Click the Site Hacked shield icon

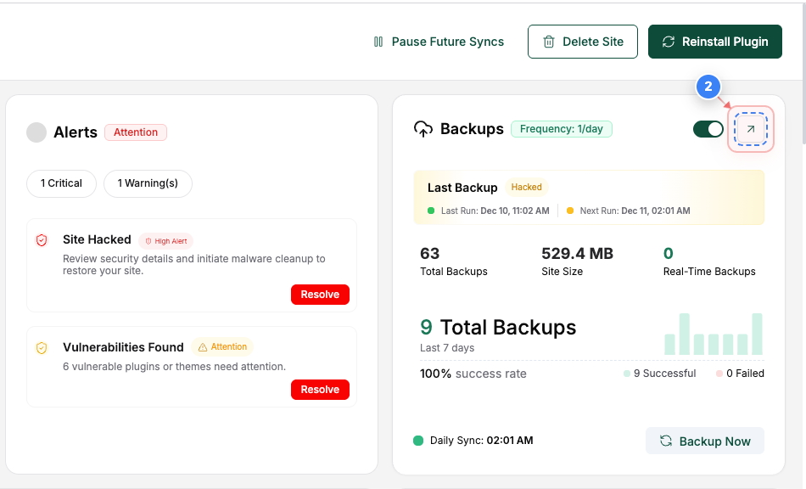(42, 240)
